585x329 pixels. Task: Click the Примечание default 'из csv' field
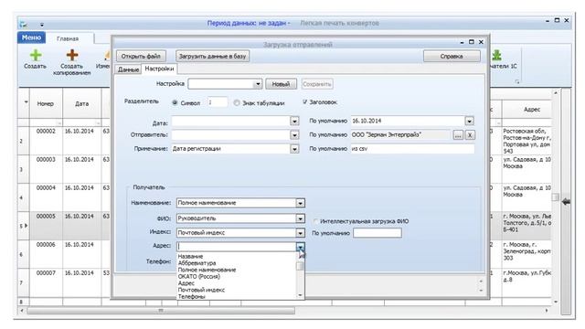pos(412,149)
